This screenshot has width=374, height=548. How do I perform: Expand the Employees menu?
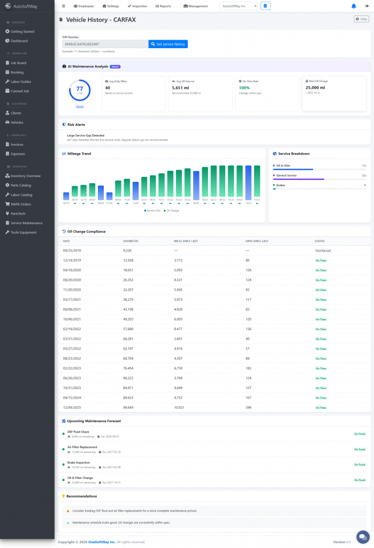pos(83,6)
